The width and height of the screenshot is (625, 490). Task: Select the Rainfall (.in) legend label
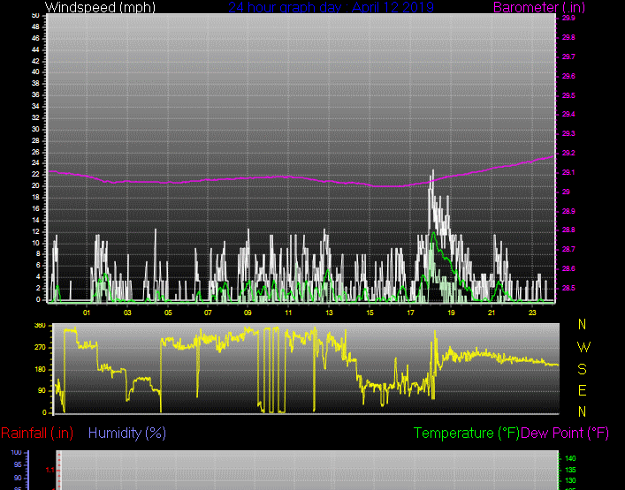click(x=37, y=433)
